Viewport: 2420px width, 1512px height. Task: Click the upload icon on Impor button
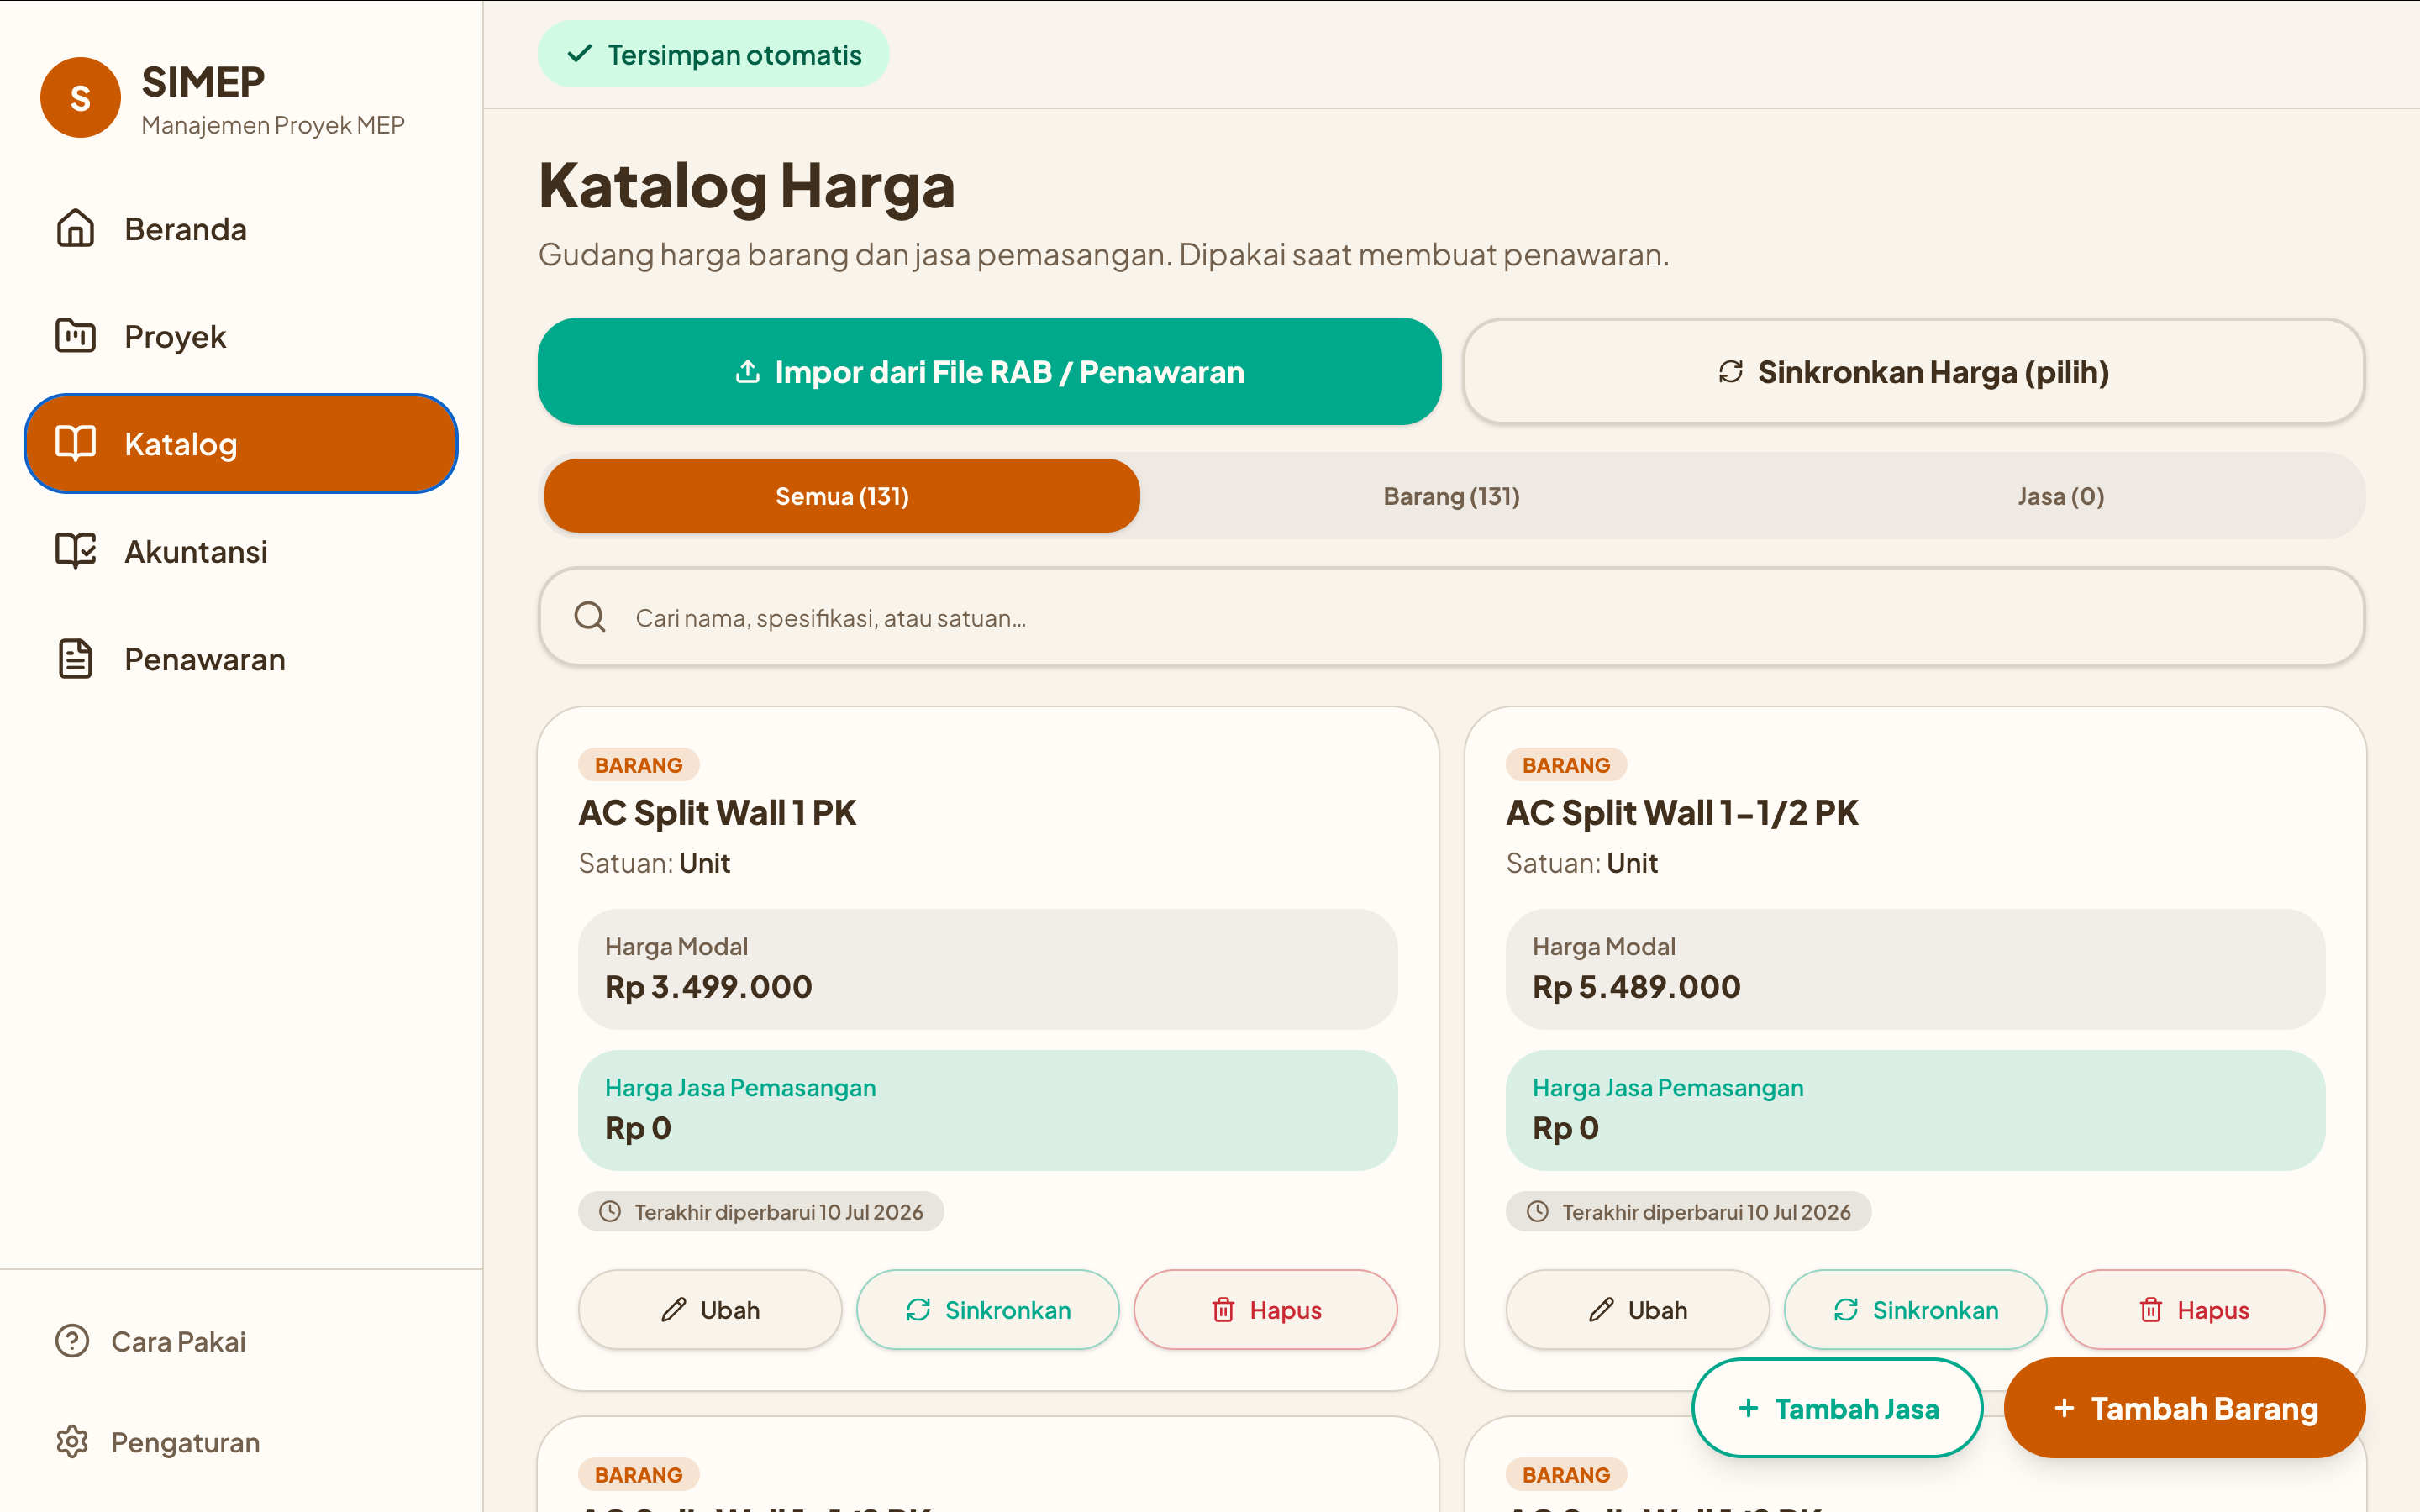point(747,371)
